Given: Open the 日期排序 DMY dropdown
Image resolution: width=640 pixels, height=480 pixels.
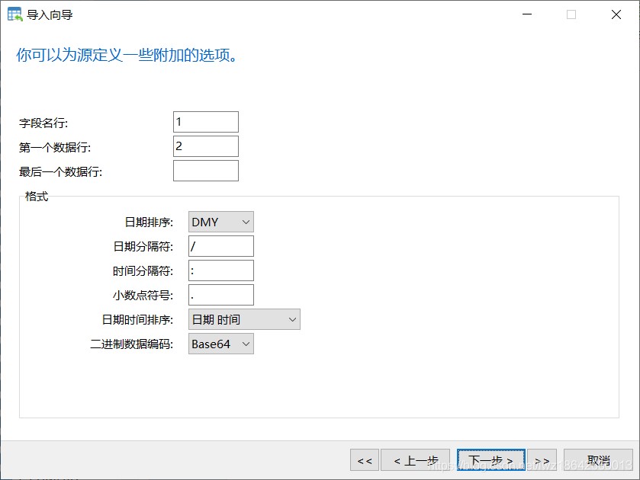Looking at the screenshot, I should click(x=220, y=222).
